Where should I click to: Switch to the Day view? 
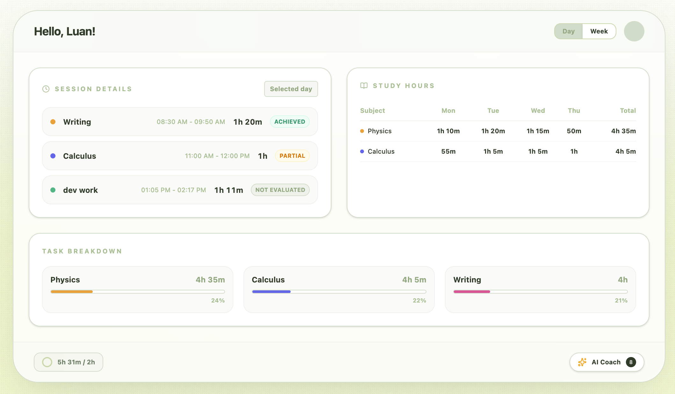click(x=568, y=31)
